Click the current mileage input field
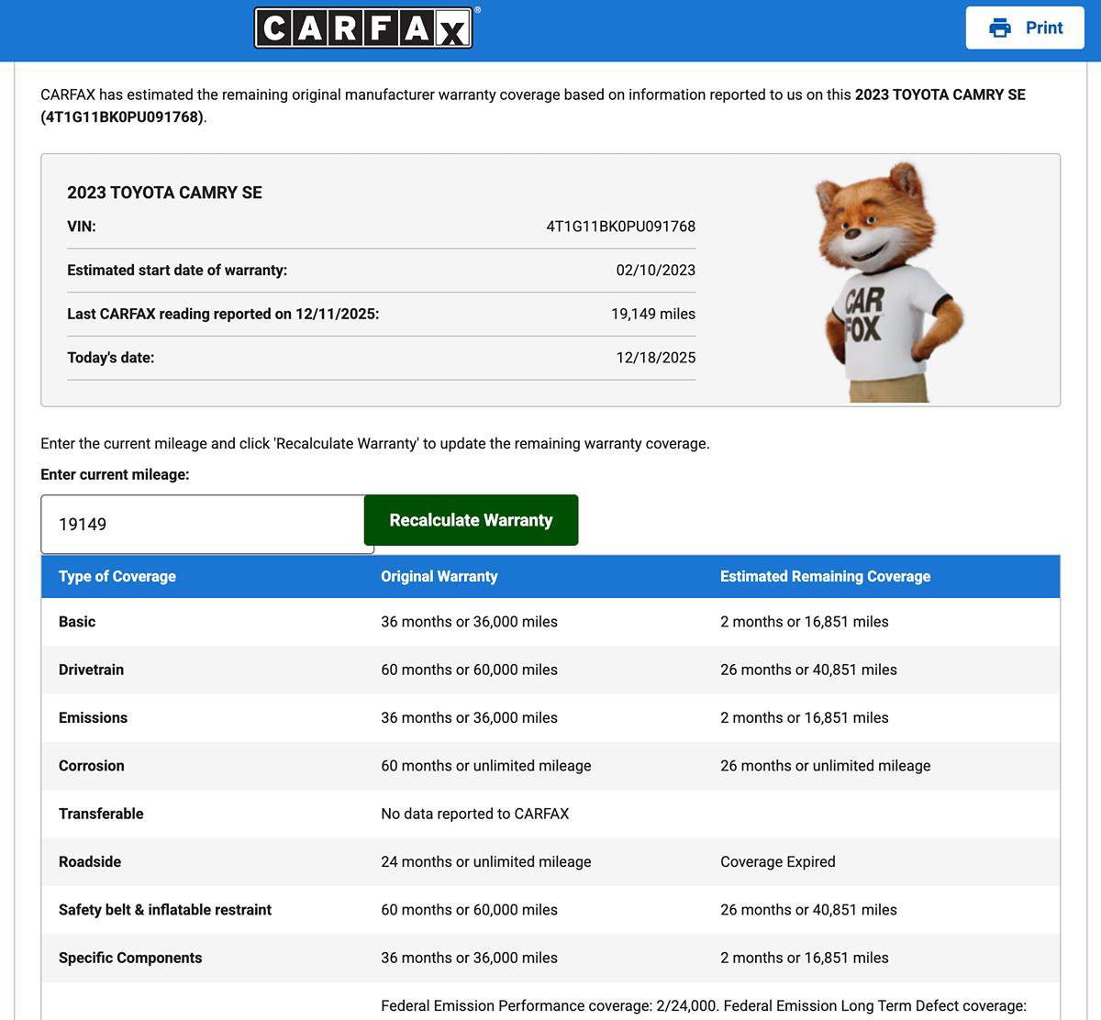The height and width of the screenshot is (1020, 1101). point(204,524)
